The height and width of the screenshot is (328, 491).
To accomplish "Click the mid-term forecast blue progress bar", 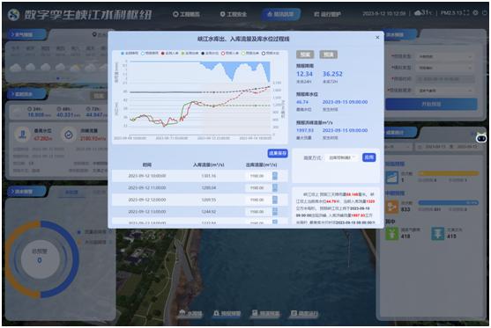I will 448,203.
